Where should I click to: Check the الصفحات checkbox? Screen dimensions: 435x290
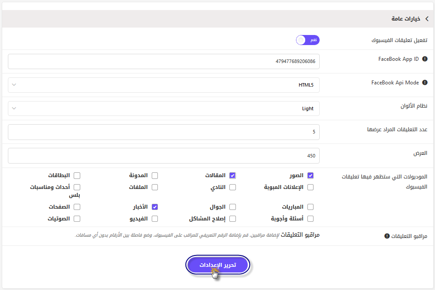[x=77, y=207]
